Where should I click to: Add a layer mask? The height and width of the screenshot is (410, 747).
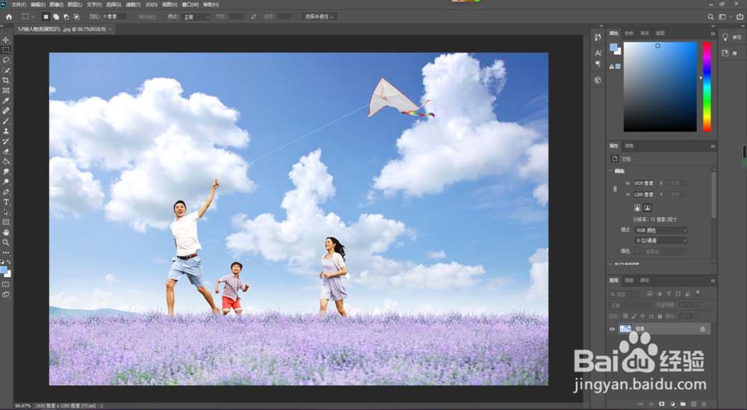(662, 404)
